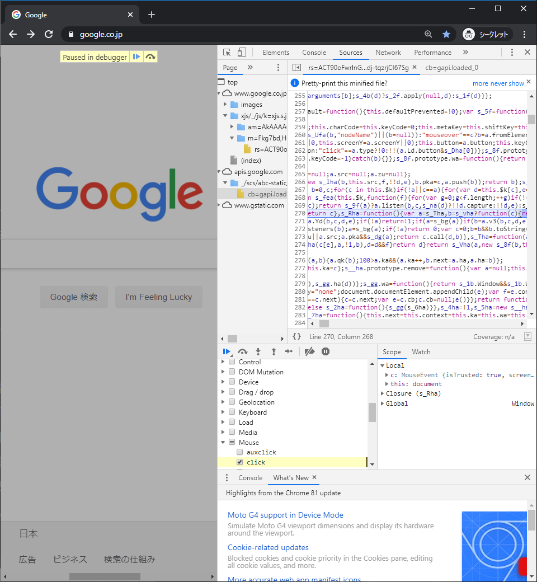Switch to the Console panel tab

click(314, 53)
